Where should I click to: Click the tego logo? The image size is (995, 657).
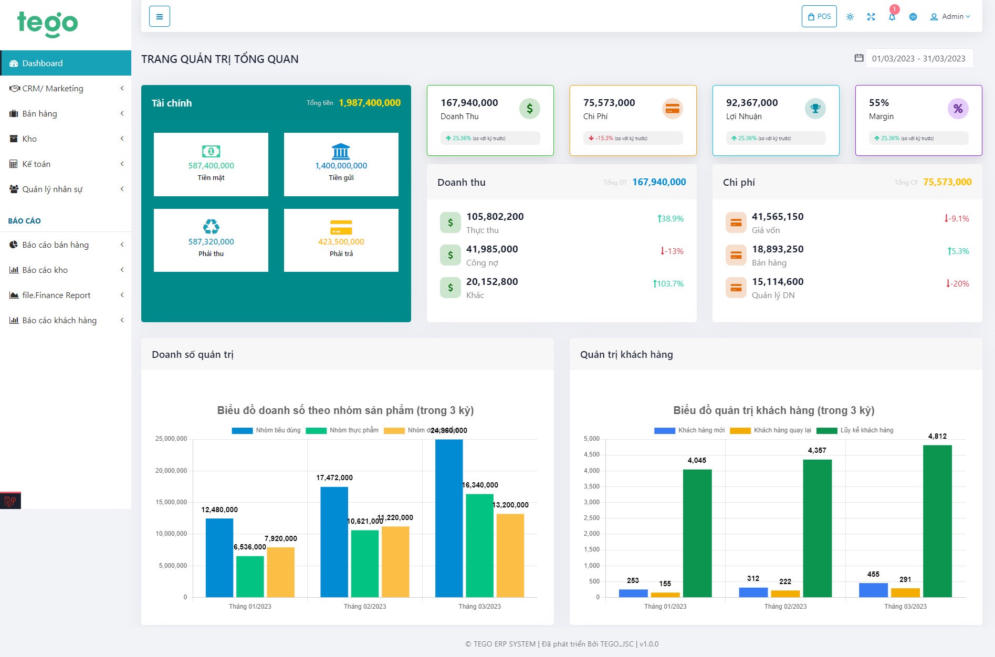pos(48,24)
